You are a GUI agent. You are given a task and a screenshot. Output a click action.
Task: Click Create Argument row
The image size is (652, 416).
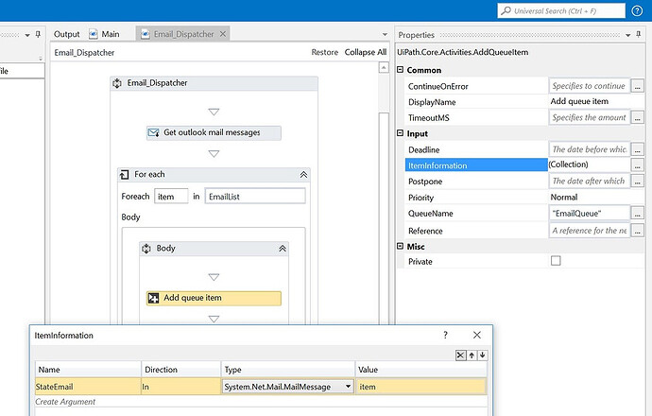pyautogui.click(x=261, y=402)
